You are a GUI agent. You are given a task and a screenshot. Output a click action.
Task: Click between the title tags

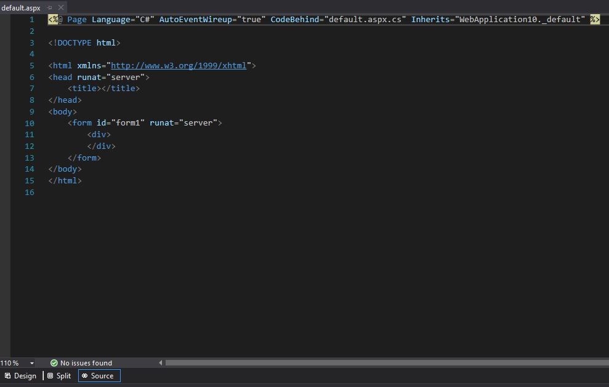(101, 89)
